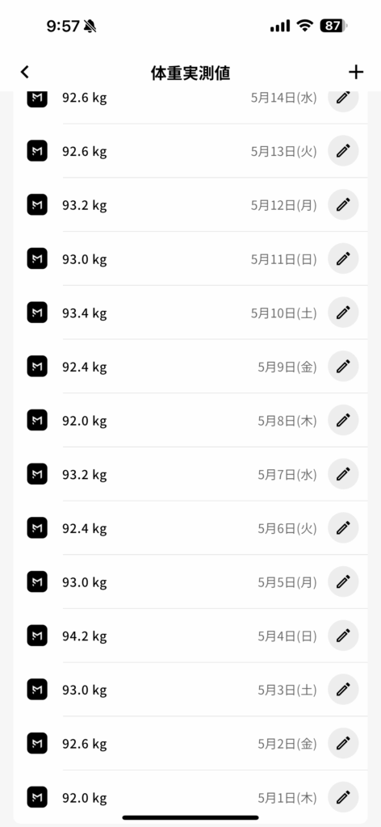
Task: Edit the 5月2日(金) 92.6 kg record
Action: (x=343, y=743)
